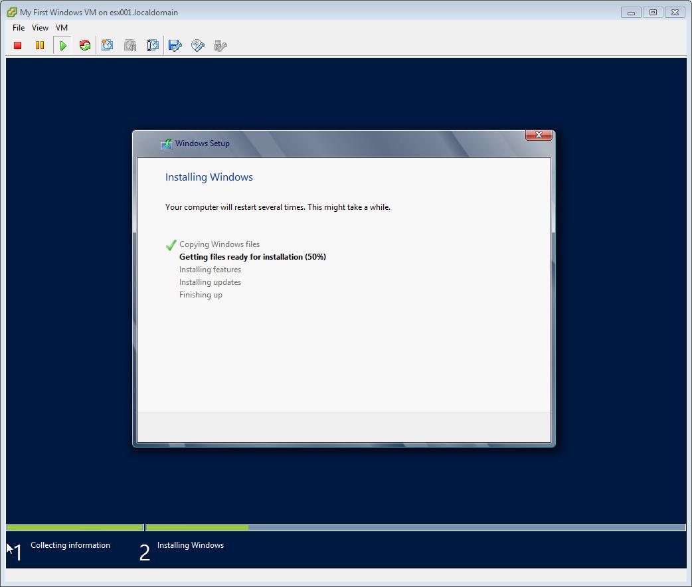Open the View menu
The width and height of the screenshot is (692, 587).
40,28
